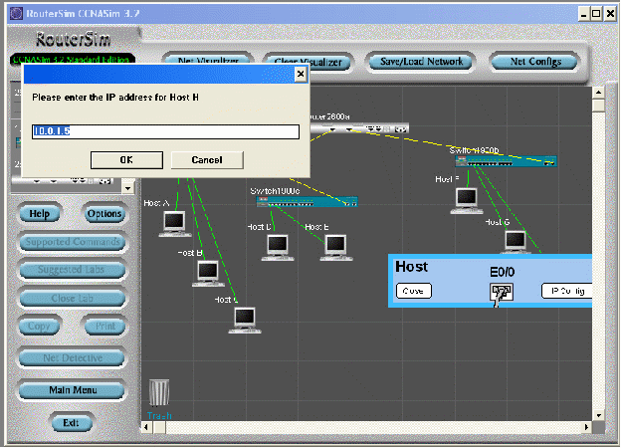Open the Net Visualizer
The width and height of the screenshot is (621, 448).
208,61
